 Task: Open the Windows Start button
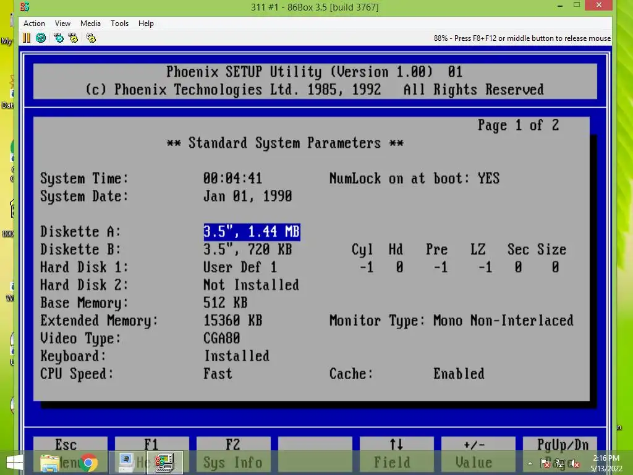click(15, 463)
